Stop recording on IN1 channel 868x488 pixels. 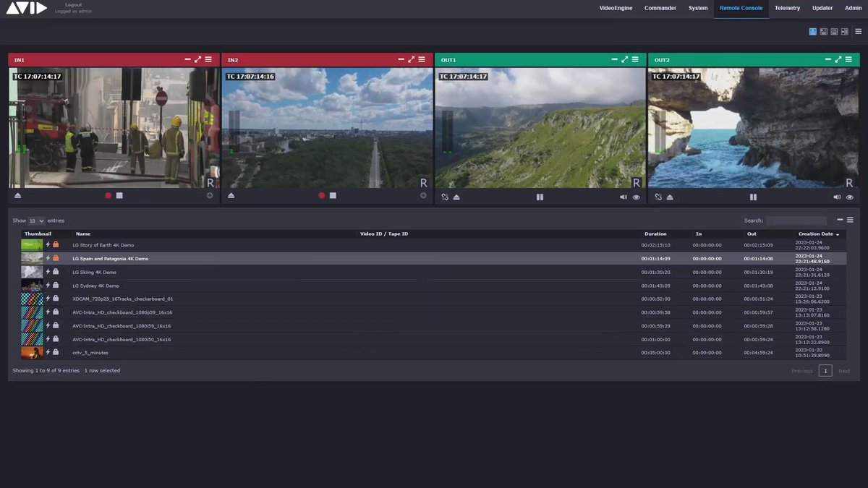click(x=119, y=196)
